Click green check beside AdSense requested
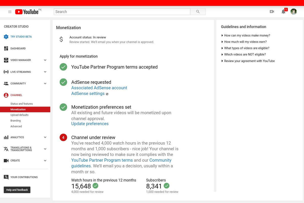This screenshot has width=304, height=203. pos(63,82)
